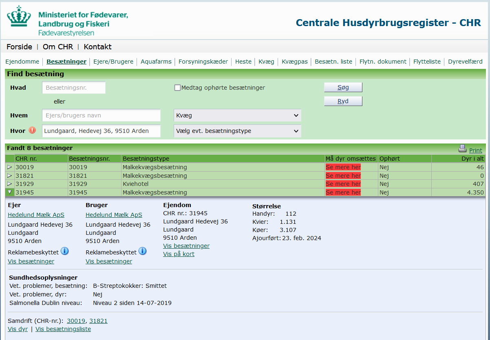Viewport: 490px width, 340px height.
Task: Expand row for CHR nr. 30019
Action: click(10, 167)
